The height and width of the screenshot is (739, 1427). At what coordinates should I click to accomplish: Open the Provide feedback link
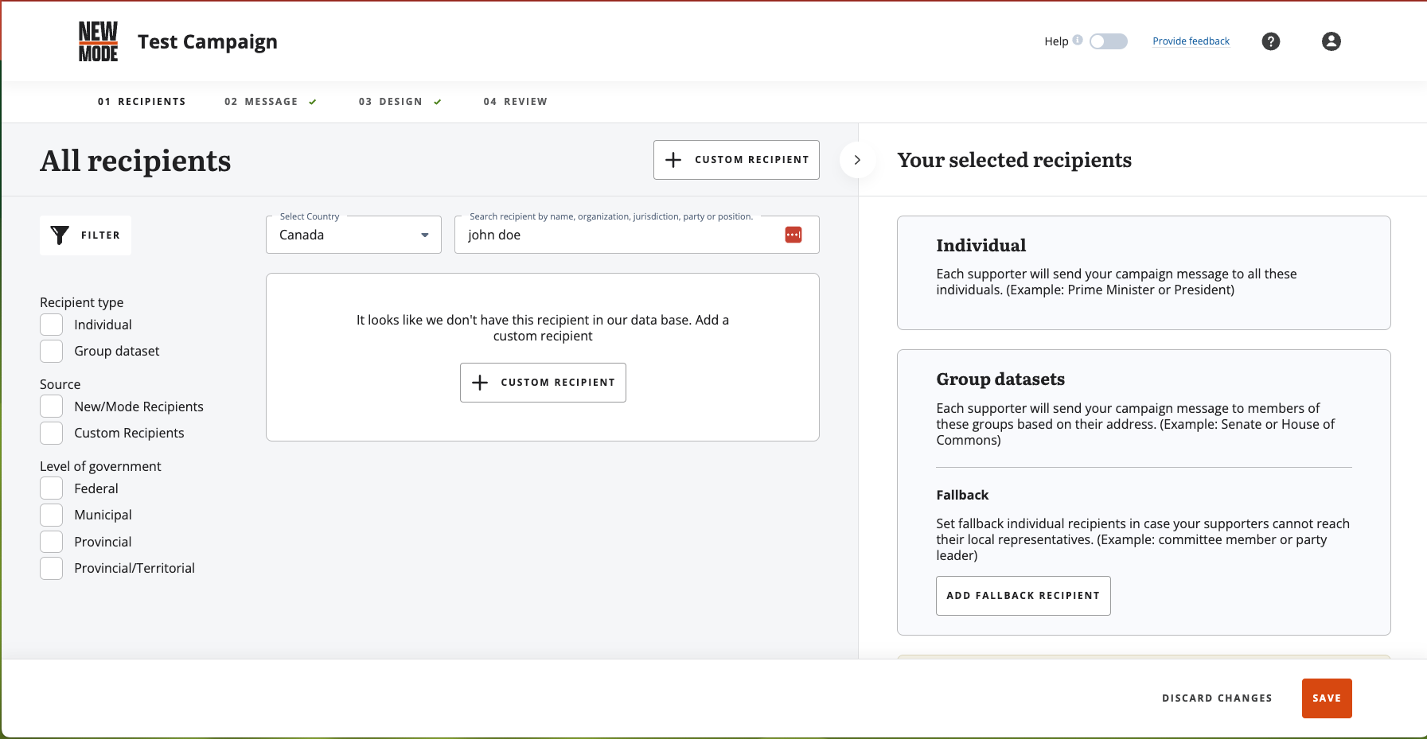[x=1191, y=41]
